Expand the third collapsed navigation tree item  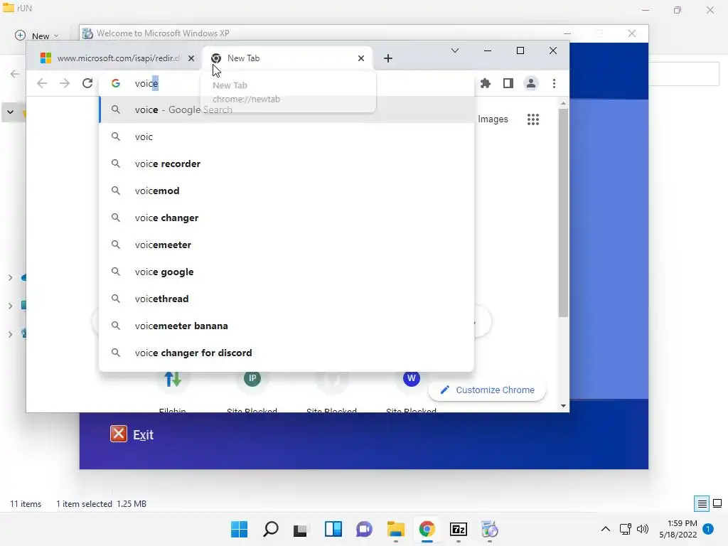pyautogui.click(x=10, y=334)
